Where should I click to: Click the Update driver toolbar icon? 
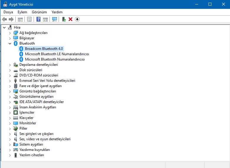click(x=64, y=19)
